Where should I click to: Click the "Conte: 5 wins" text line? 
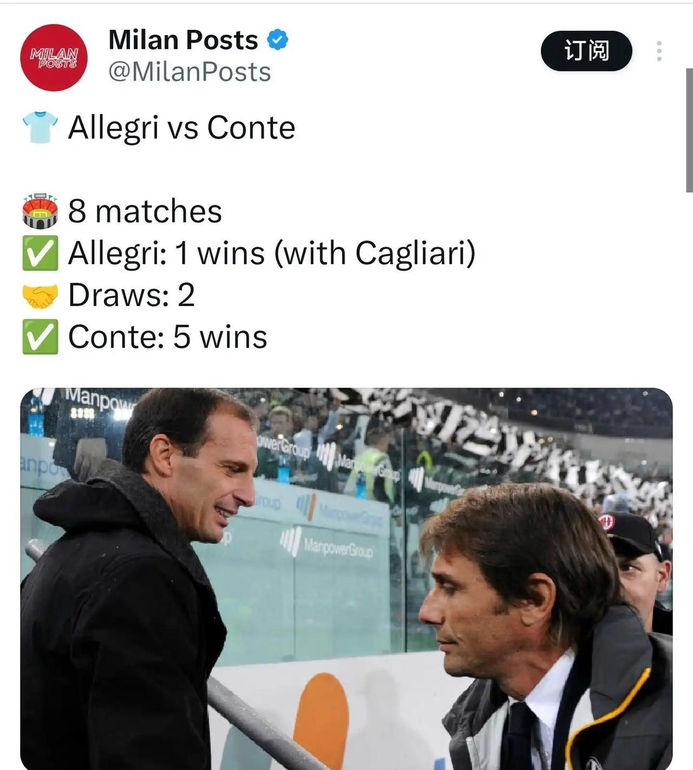tap(167, 337)
